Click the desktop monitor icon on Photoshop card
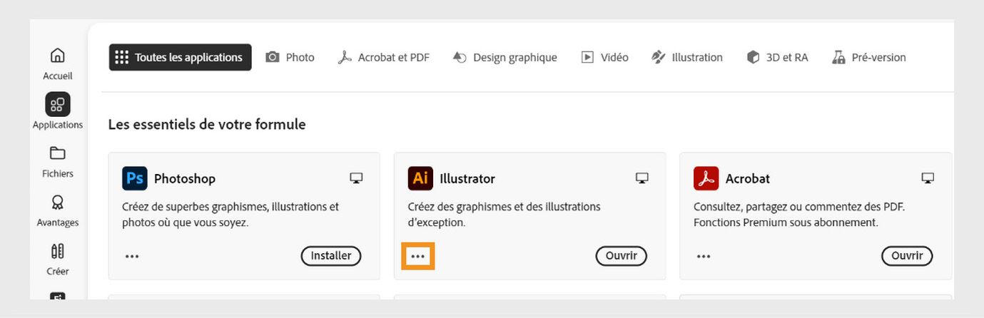This screenshot has height=318, width=984. (356, 178)
